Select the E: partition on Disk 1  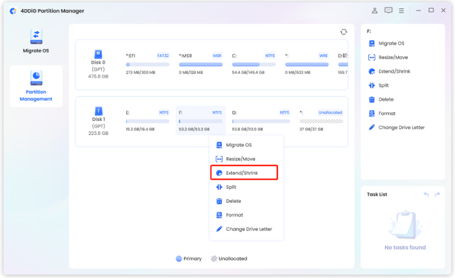tap(147, 121)
